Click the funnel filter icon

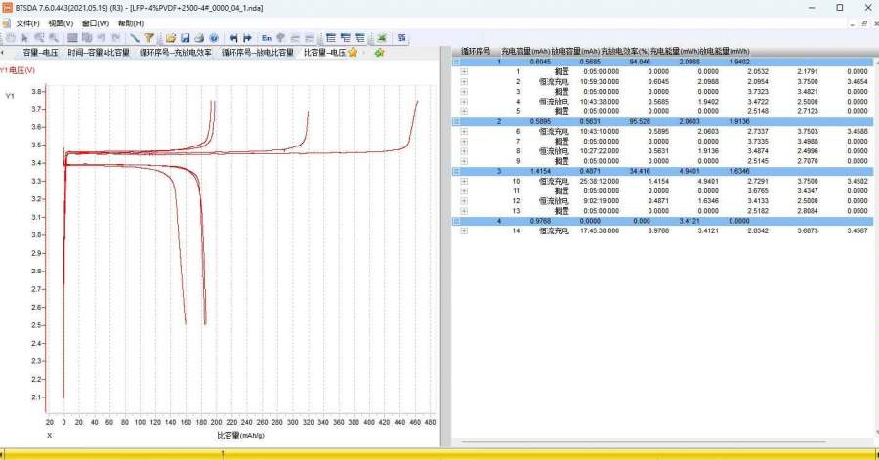tap(148, 38)
